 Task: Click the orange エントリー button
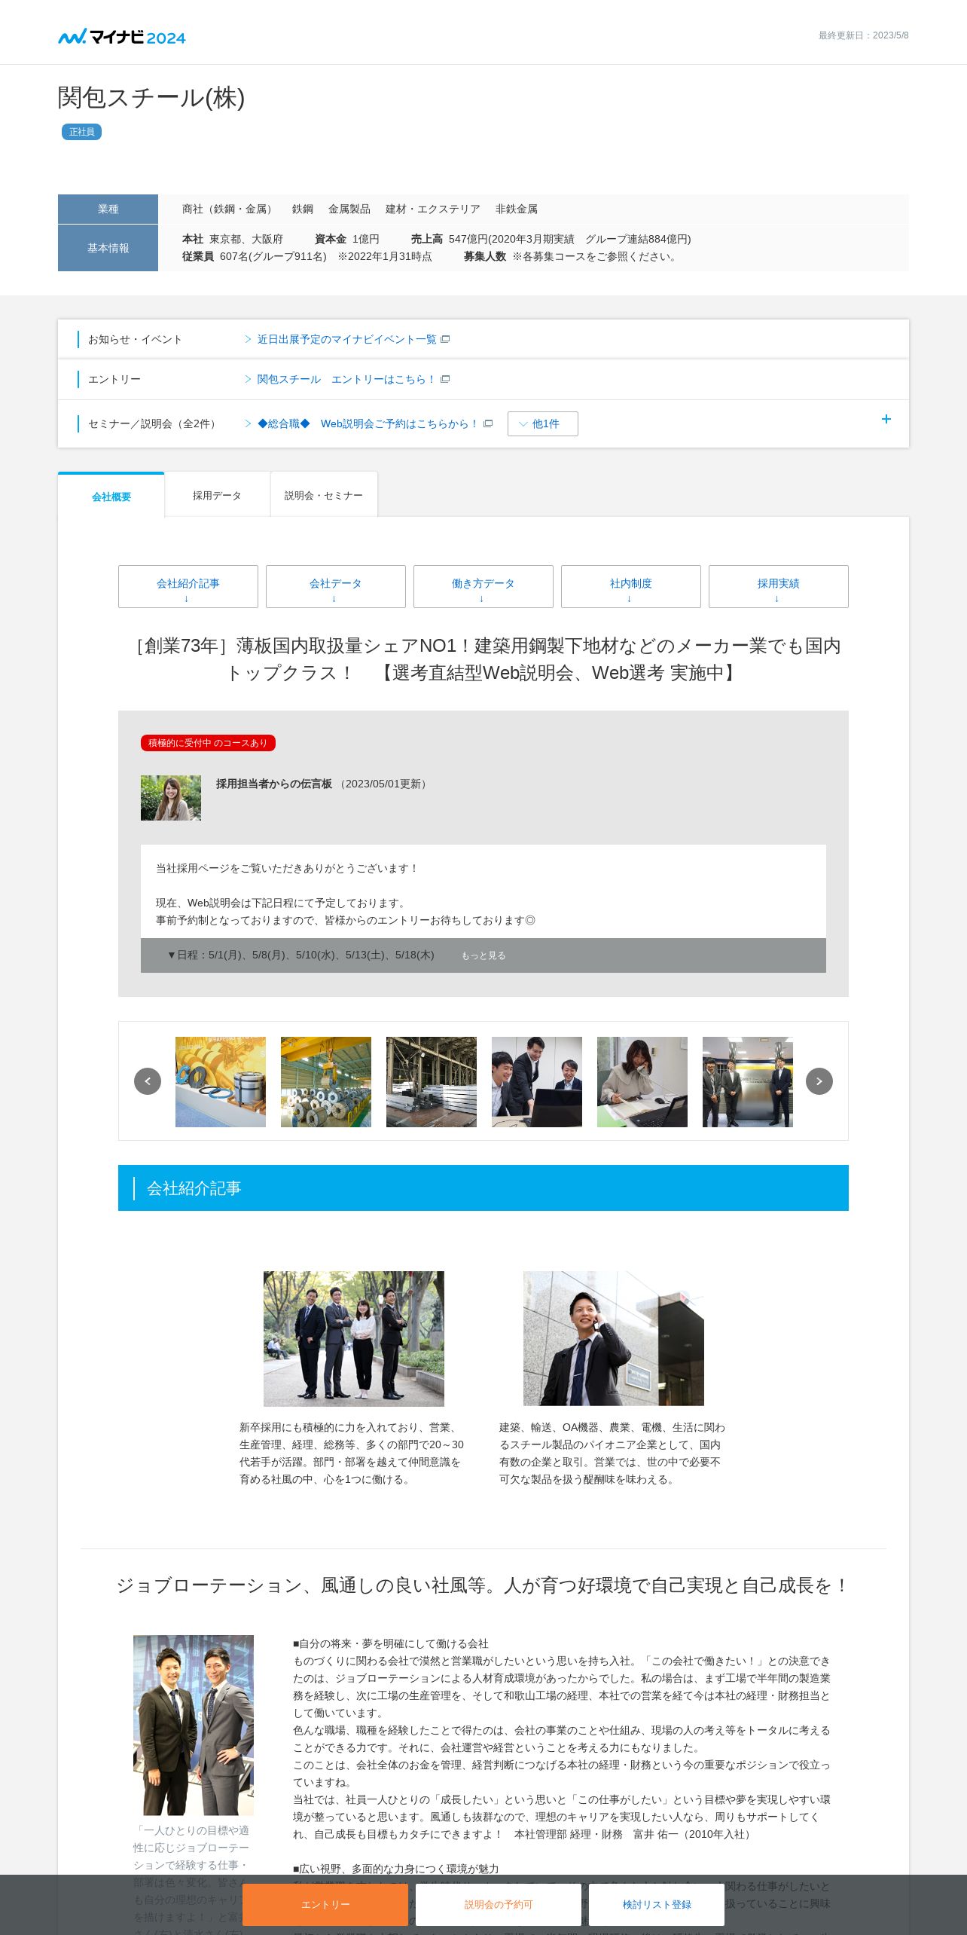(325, 1904)
